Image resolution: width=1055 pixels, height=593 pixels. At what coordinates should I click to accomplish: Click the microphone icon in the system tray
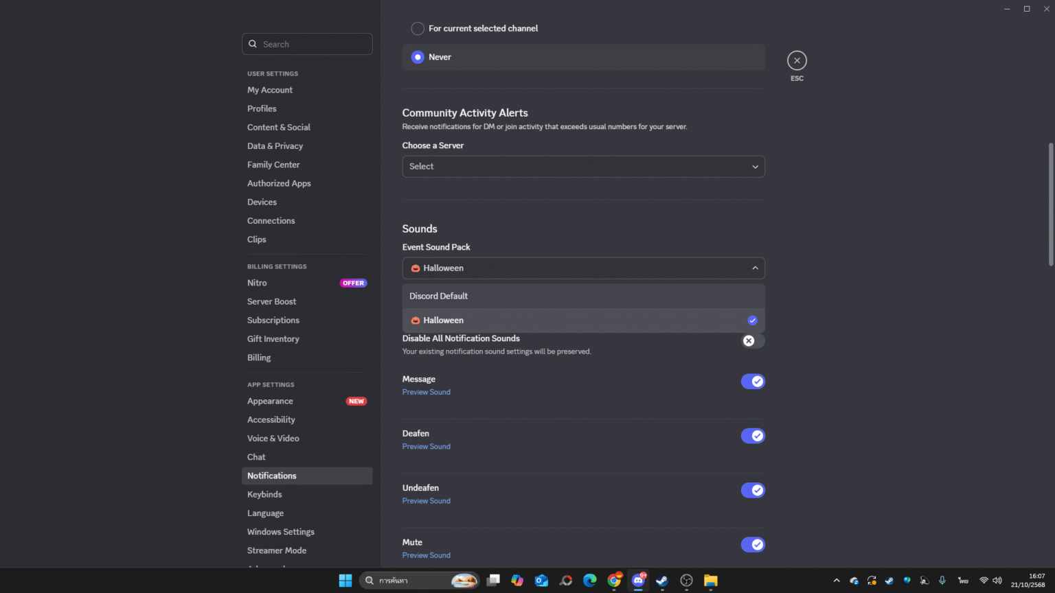click(x=942, y=580)
